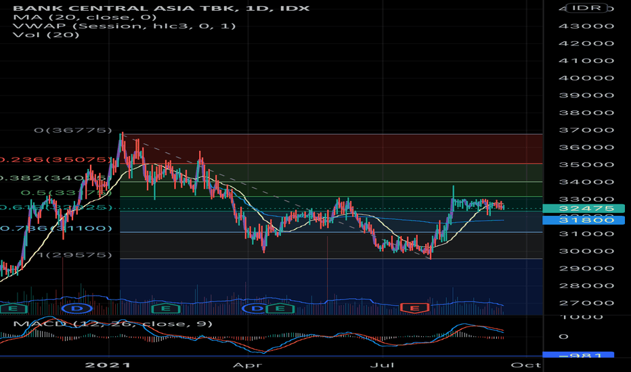Screen dimensions: 631x372
Task: Click the dividend D marker near April
Action: point(256,308)
